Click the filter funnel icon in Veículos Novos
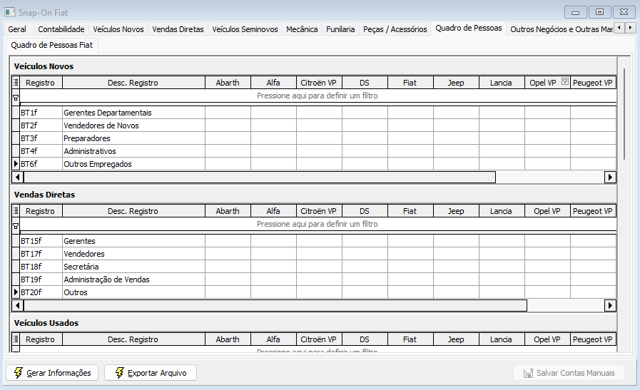The image size is (640, 390). (x=16, y=98)
